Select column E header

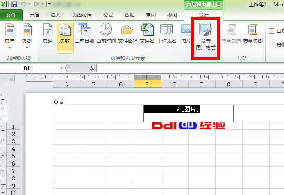[175, 84]
